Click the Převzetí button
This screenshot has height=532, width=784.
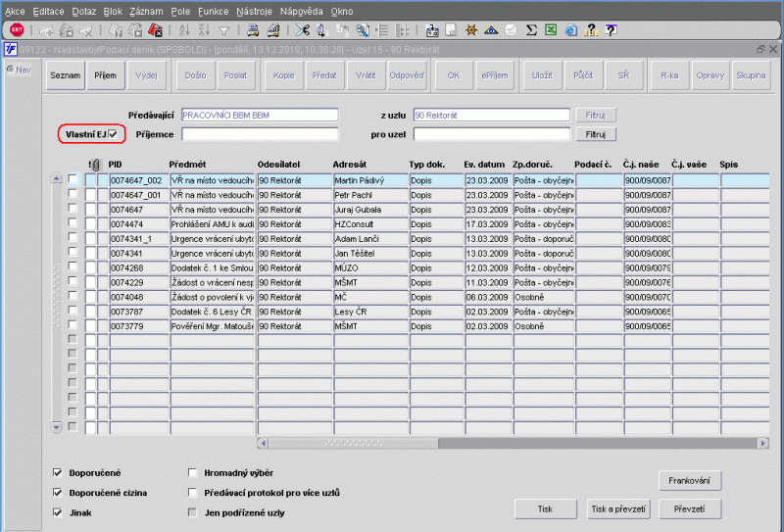(690, 509)
